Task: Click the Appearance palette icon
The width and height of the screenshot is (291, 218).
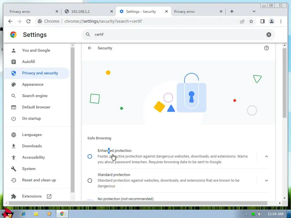Action: click(x=14, y=85)
